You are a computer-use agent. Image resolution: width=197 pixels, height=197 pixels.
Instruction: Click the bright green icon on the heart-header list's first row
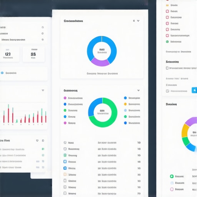coord(43,149)
